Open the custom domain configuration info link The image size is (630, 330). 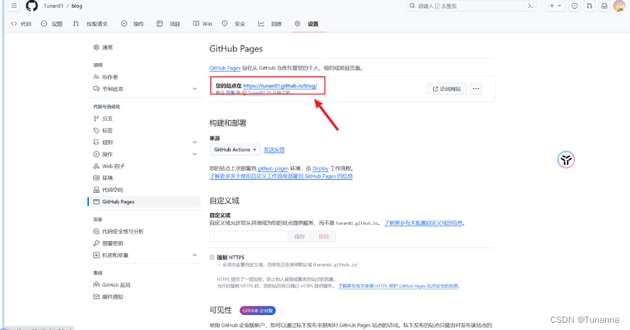424,223
